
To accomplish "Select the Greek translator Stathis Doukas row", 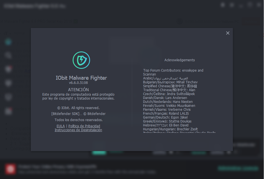I will [167, 121].
